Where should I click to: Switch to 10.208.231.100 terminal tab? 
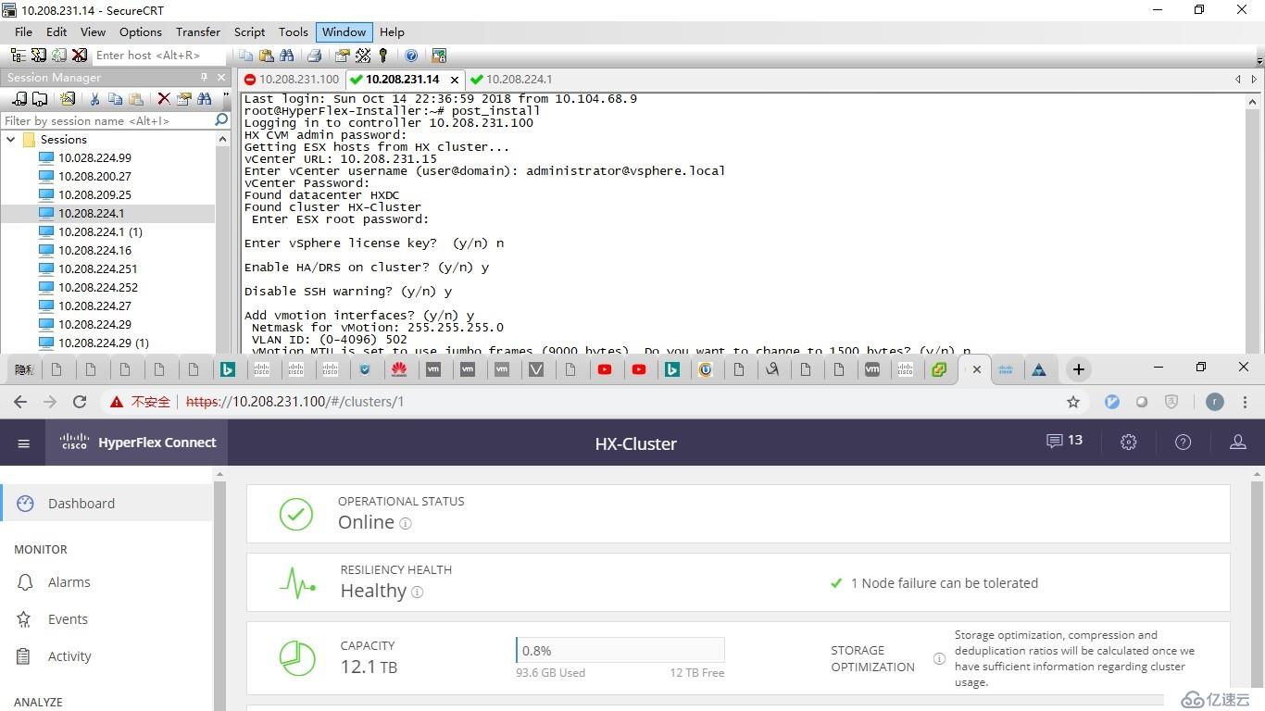[x=292, y=80]
